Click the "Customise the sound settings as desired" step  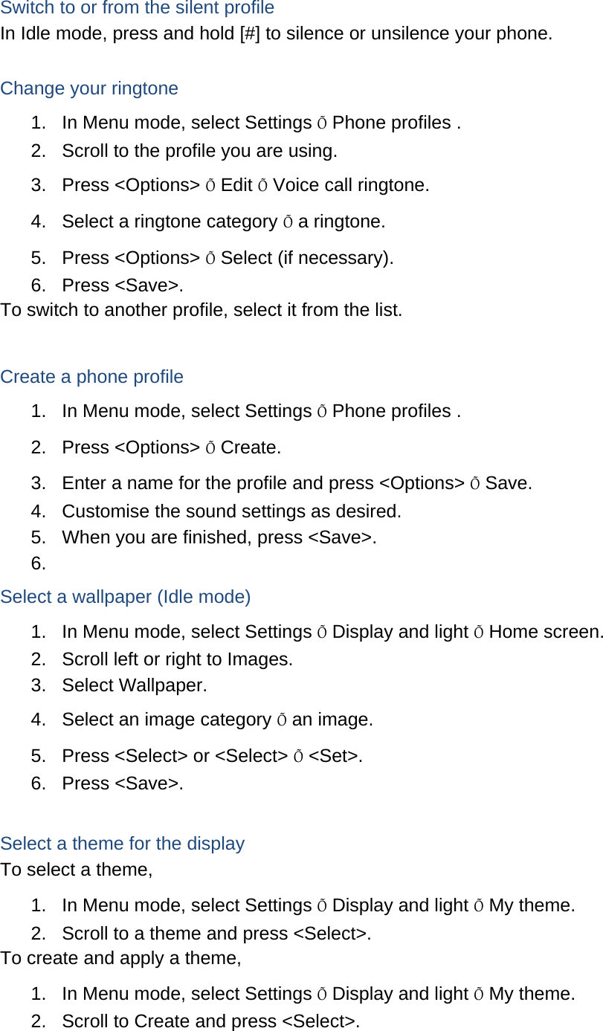231,511
